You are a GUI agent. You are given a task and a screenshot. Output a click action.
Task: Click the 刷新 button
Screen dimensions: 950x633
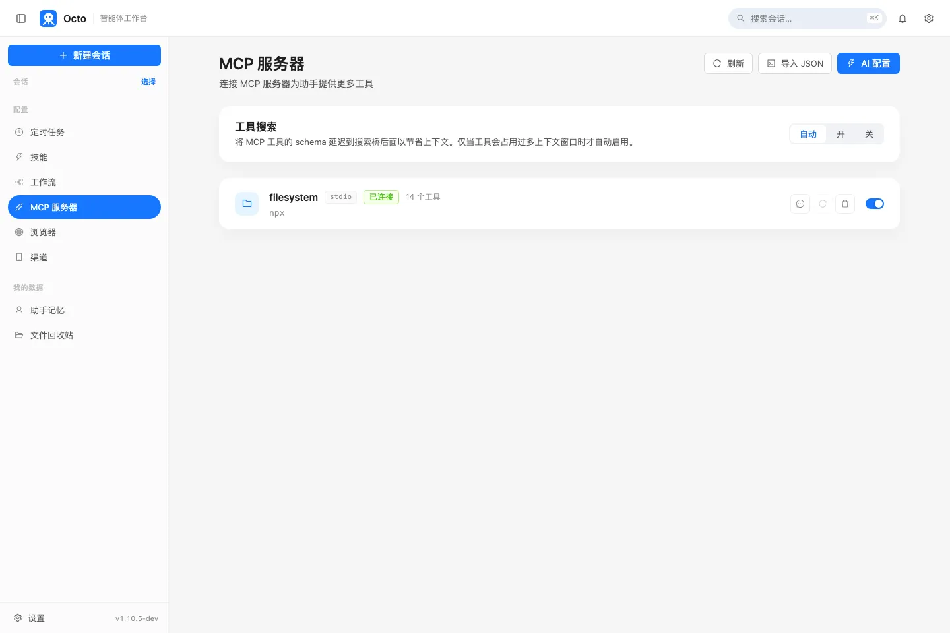click(728, 63)
